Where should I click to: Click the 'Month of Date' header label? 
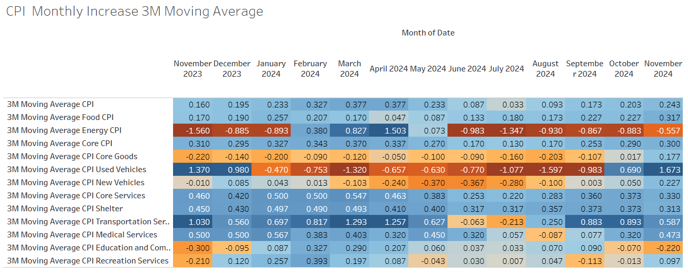pyautogui.click(x=428, y=33)
